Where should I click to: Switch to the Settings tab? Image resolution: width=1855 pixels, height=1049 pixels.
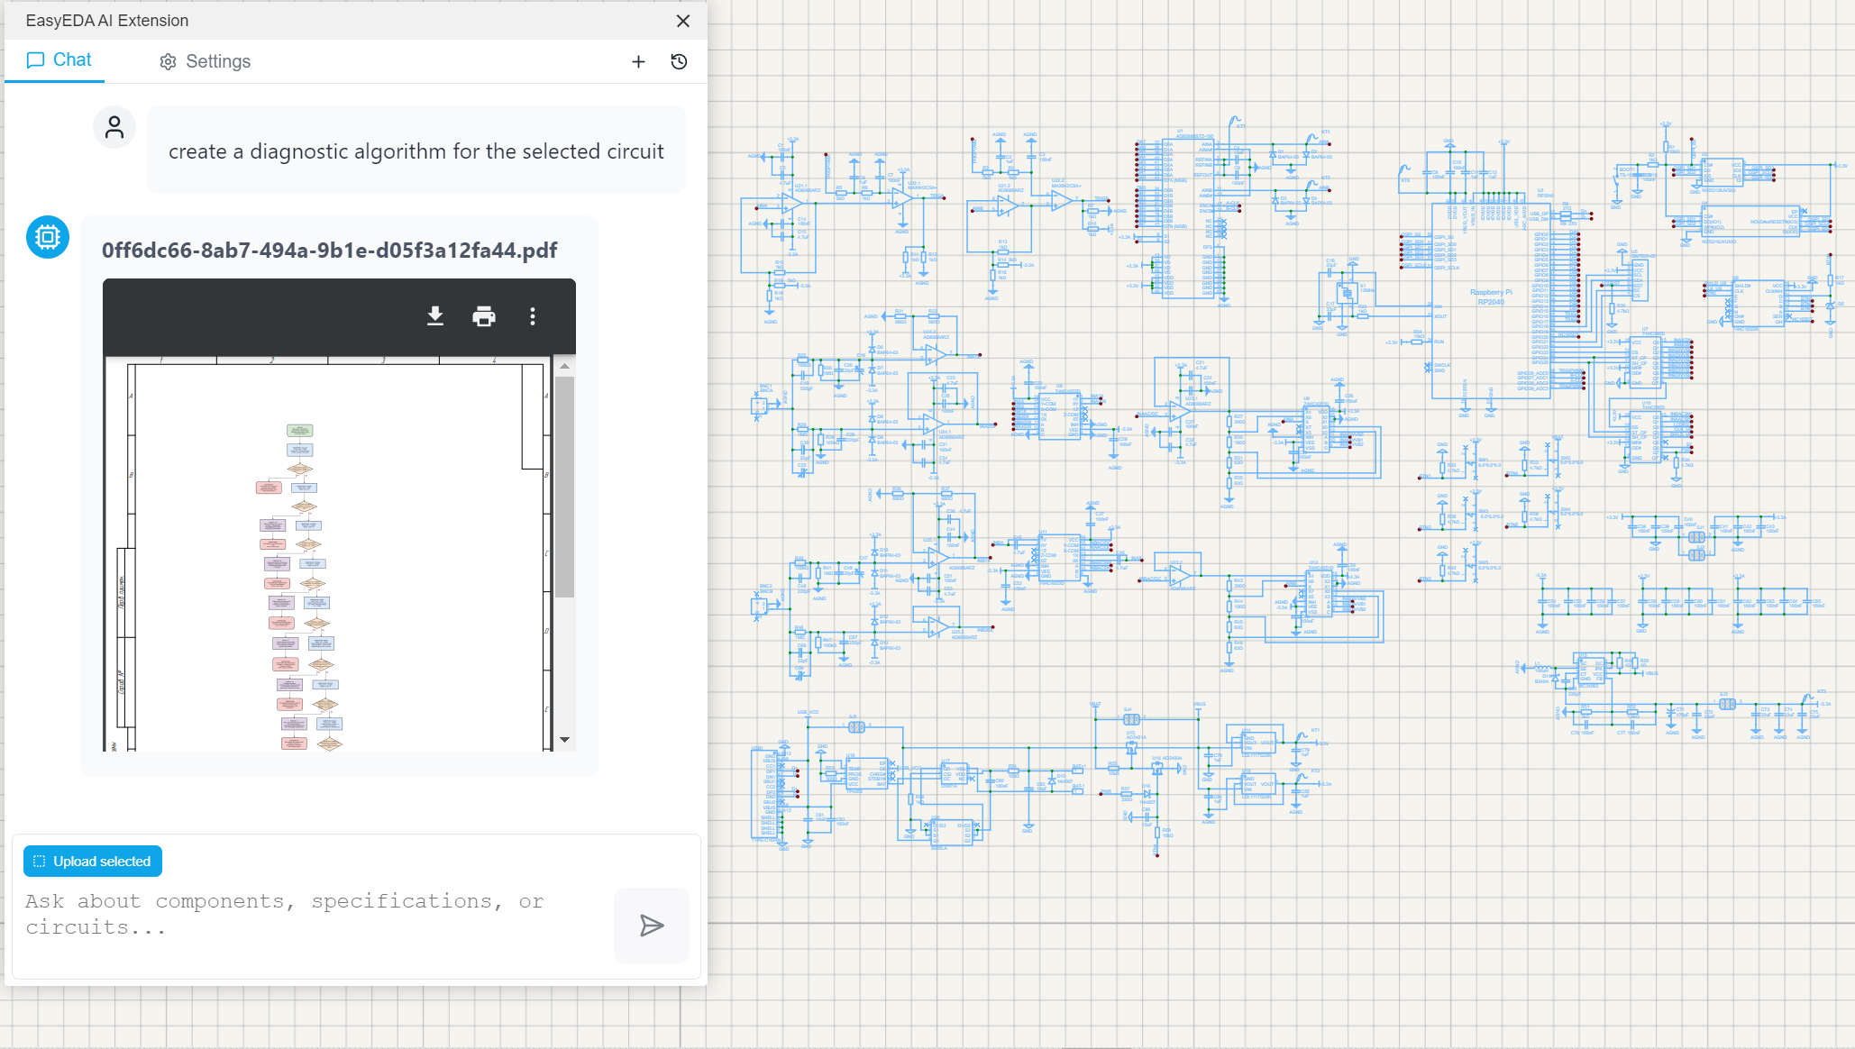206,61
